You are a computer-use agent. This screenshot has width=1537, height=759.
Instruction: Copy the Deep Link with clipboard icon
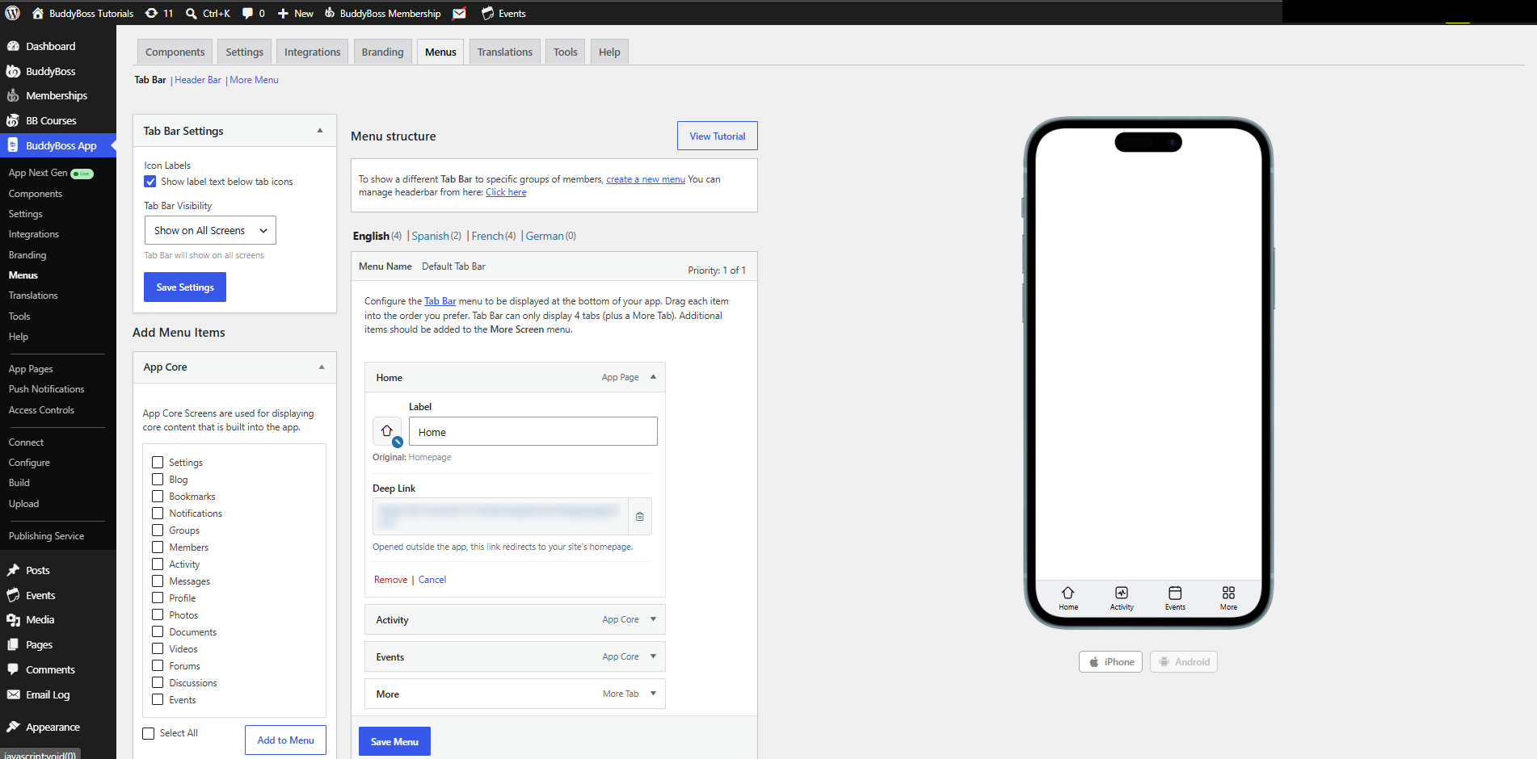[640, 517]
